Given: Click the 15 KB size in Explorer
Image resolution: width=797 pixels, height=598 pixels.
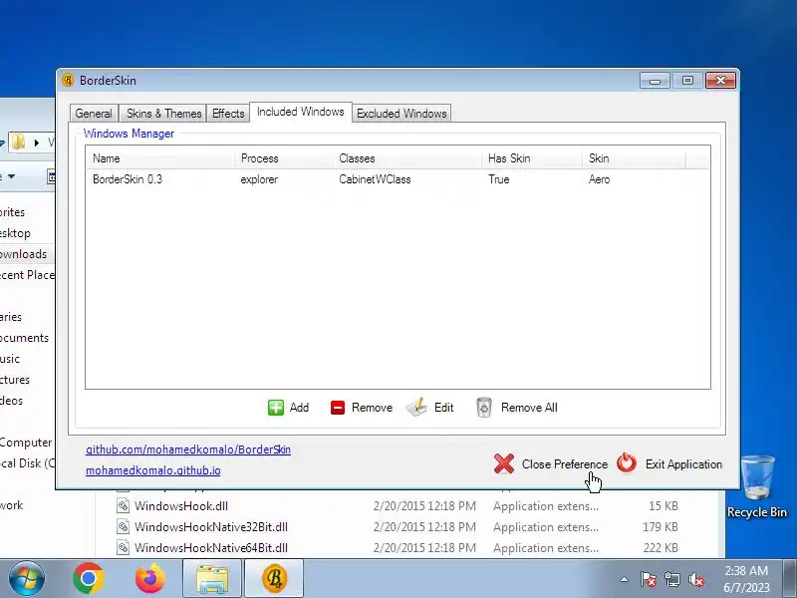Looking at the screenshot, I should 663,506.
